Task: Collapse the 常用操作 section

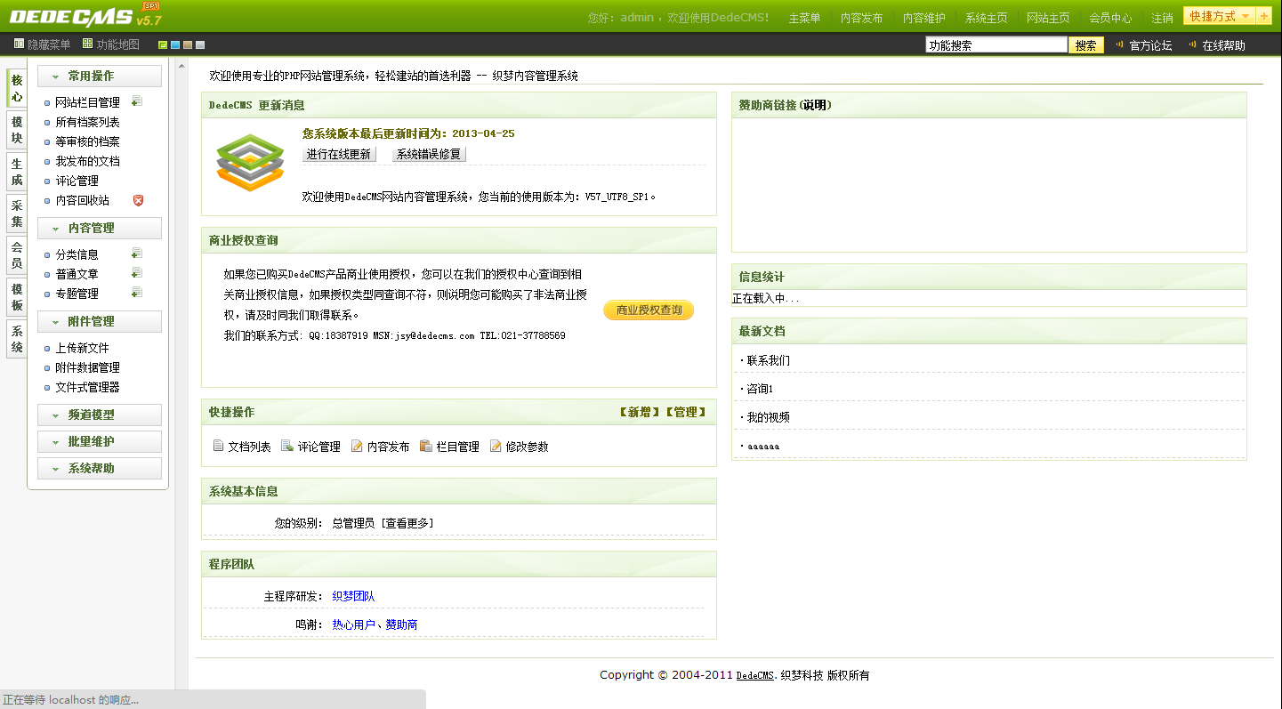Action: pos(100,77)
